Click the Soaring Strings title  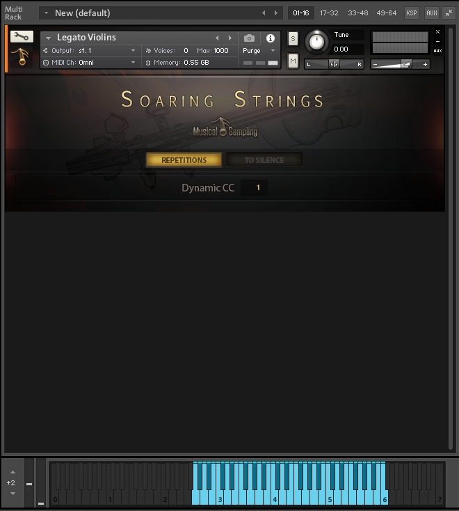coord(222,100)
